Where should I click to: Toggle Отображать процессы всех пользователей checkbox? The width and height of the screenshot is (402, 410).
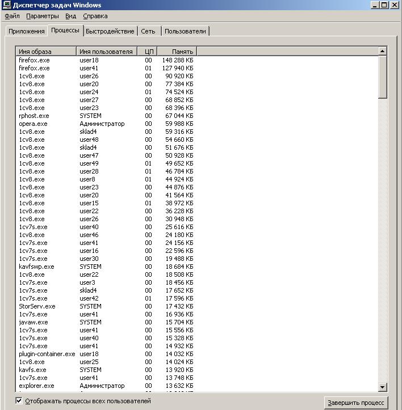(19, 400)
